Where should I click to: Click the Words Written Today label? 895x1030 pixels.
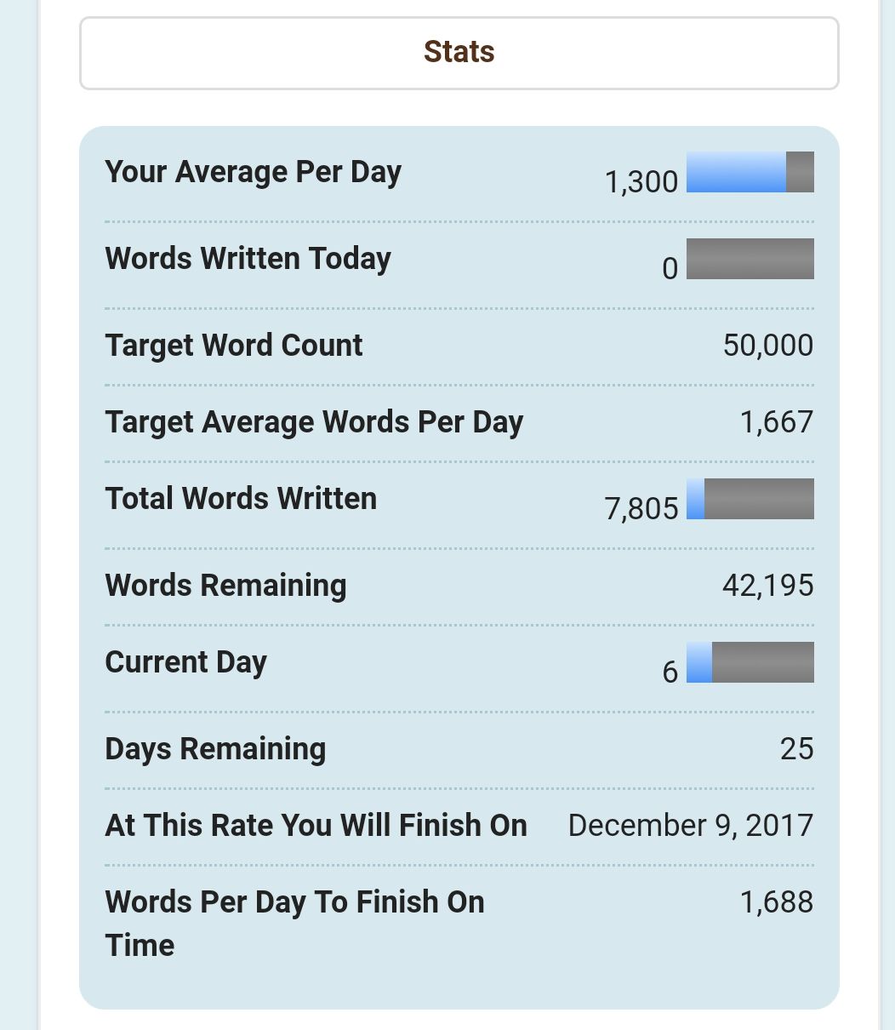[x=248, y=259]
